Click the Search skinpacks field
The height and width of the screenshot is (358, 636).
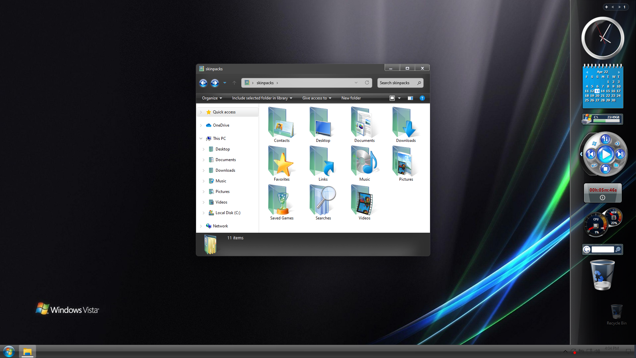tap(397, 83)
